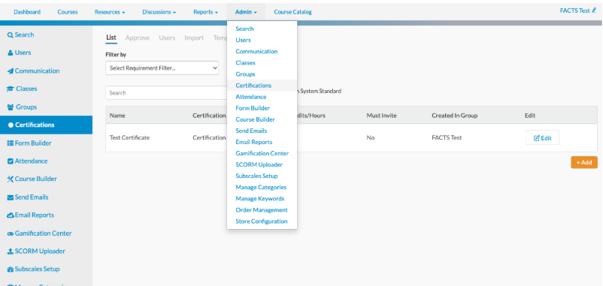
Task: Select Manage Categories in Admin dropdown
Action: 261,188
